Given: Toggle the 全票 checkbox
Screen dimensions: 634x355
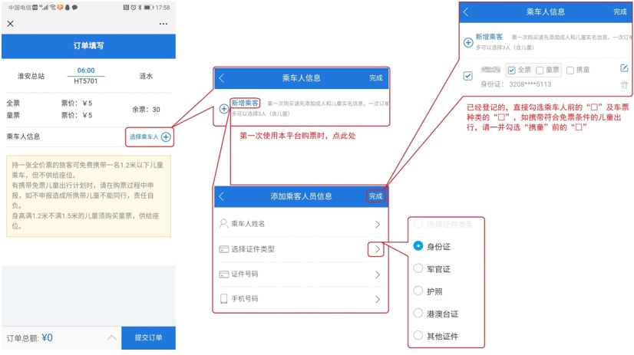Looking at the screenshot, I should coord(512,71).
